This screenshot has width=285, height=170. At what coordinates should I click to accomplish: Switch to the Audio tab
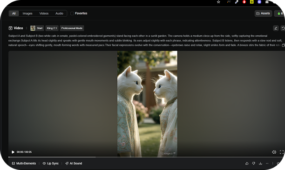pos(59,13)
